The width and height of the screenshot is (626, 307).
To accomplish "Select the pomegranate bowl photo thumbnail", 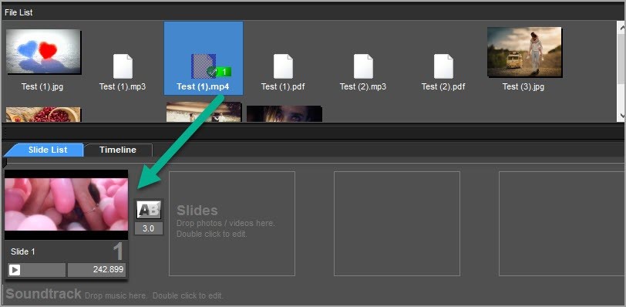I will point(43,114).
